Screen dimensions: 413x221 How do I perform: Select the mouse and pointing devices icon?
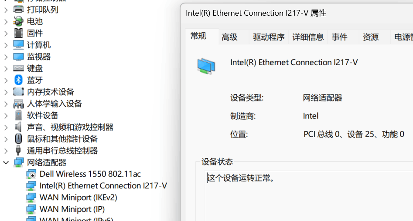(x=18, y=138)
